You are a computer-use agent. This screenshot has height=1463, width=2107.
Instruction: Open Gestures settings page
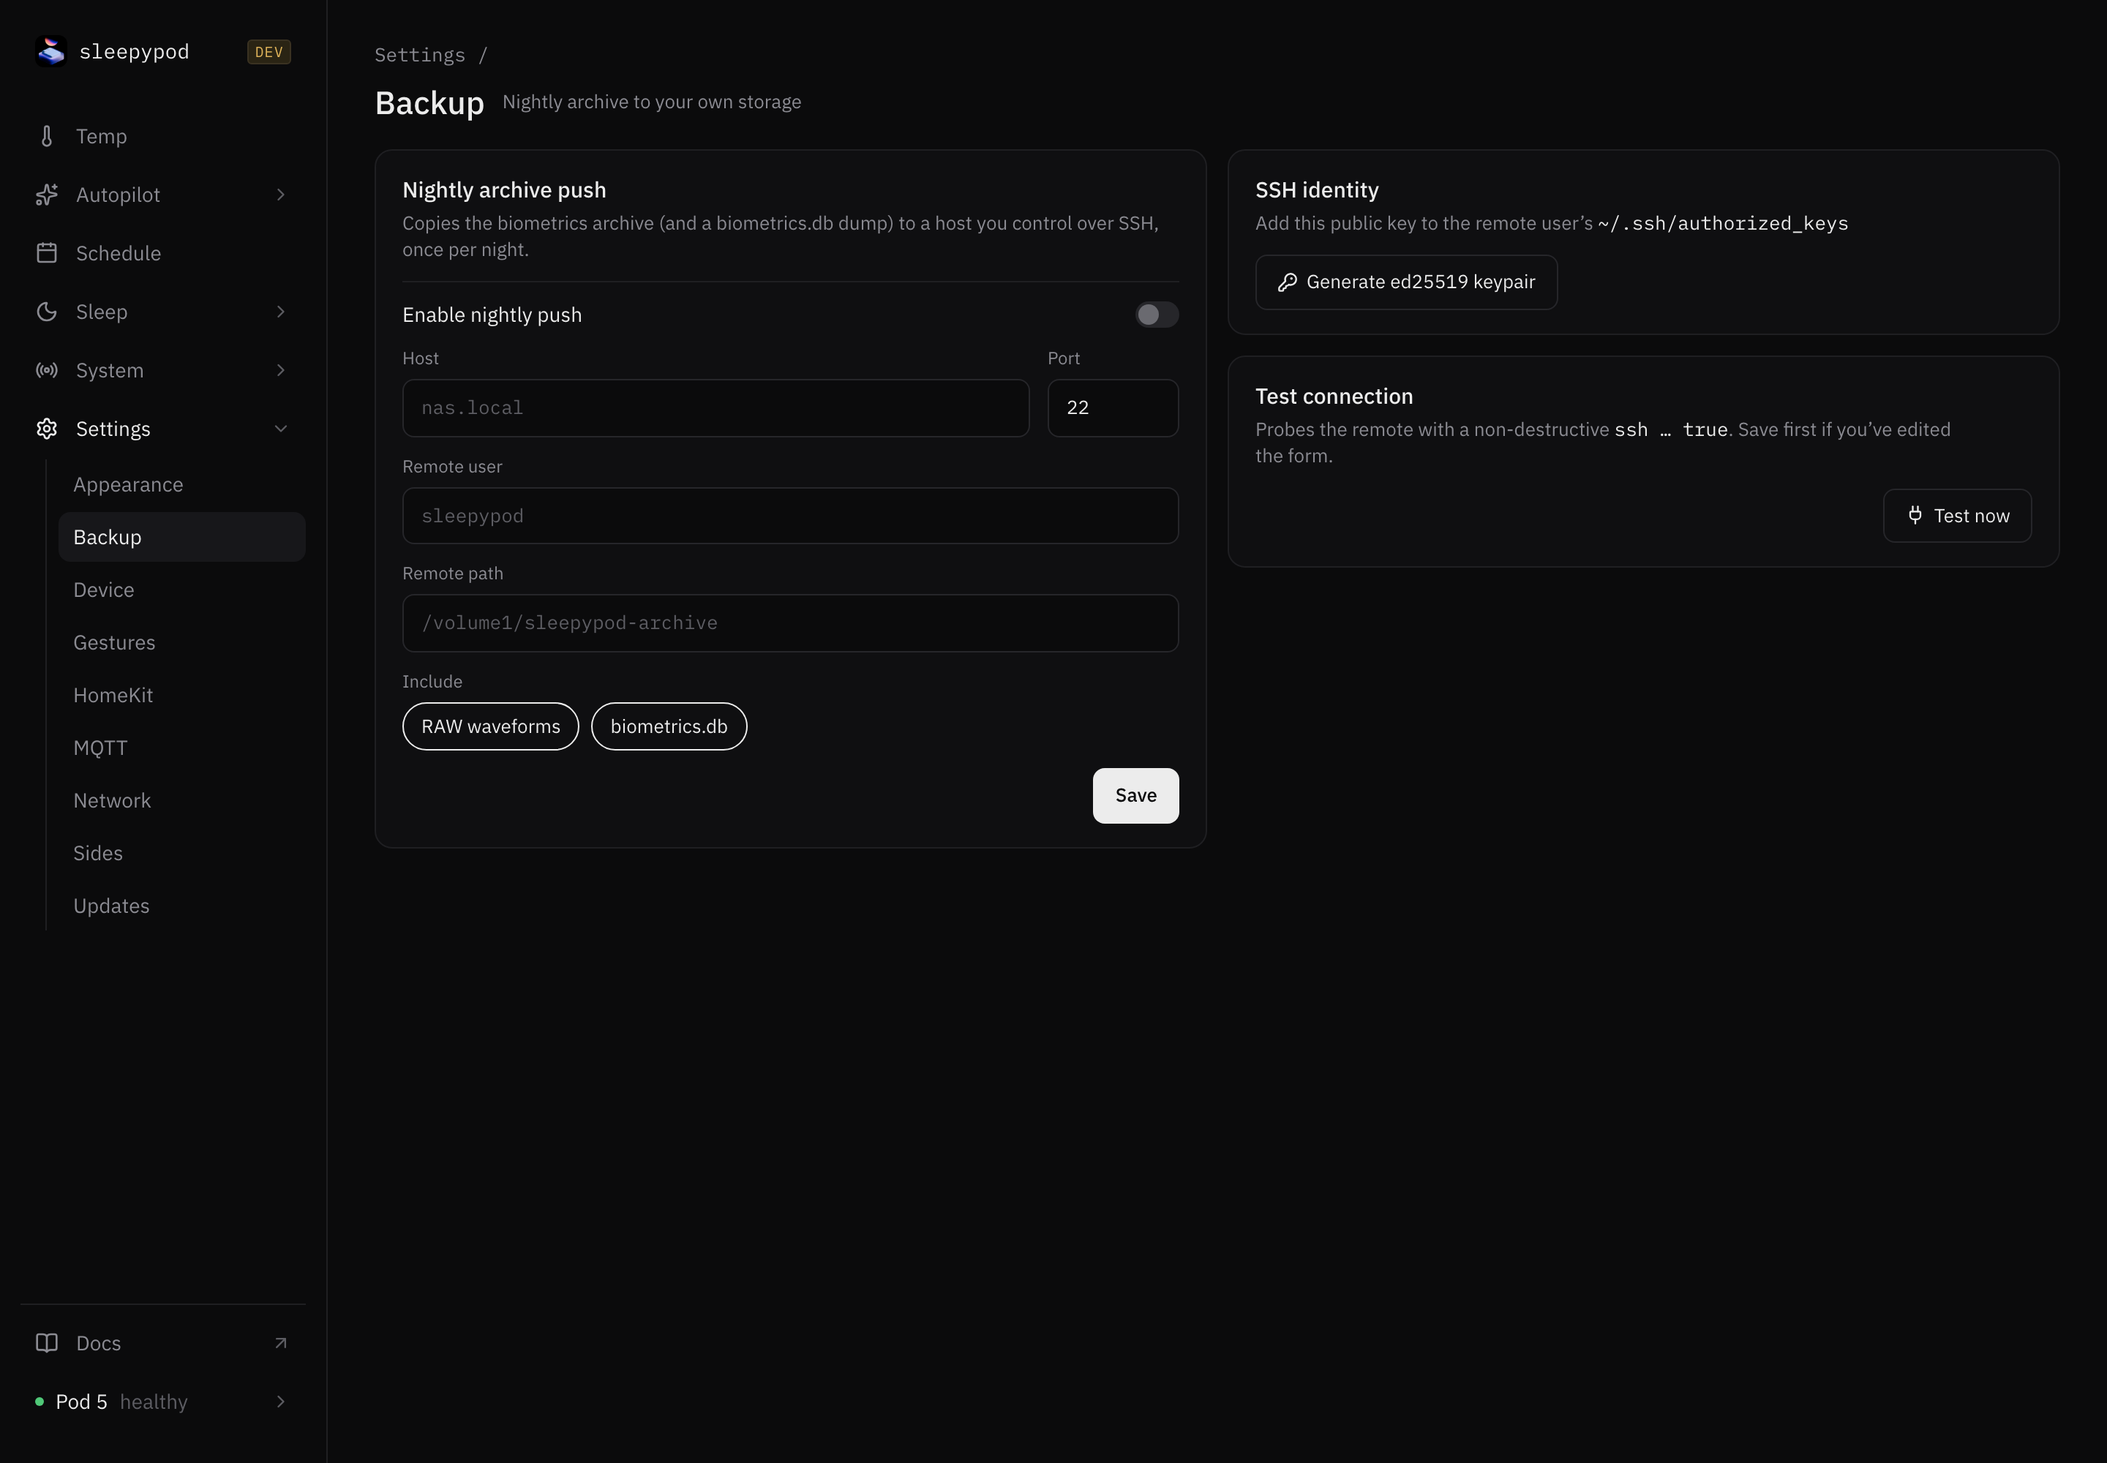coord(181,642)
